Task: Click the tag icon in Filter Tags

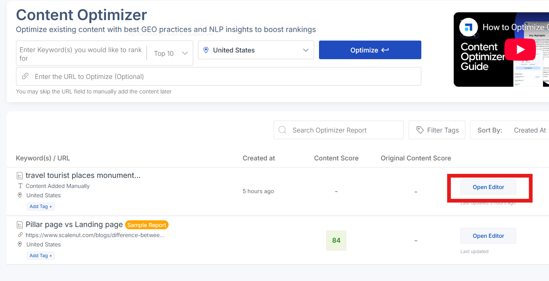Action: [420, 130]
